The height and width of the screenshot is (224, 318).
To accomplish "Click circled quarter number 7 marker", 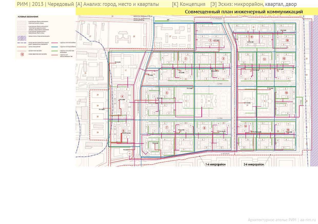I will [x=167, y=127].
